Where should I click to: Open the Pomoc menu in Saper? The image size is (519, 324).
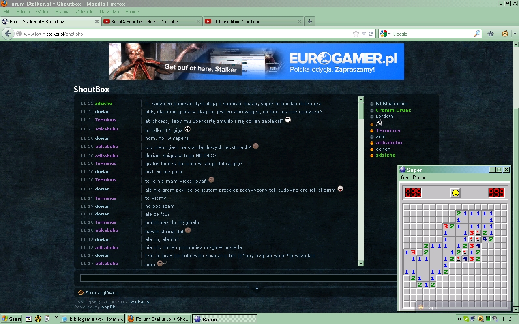pos(420,177)
